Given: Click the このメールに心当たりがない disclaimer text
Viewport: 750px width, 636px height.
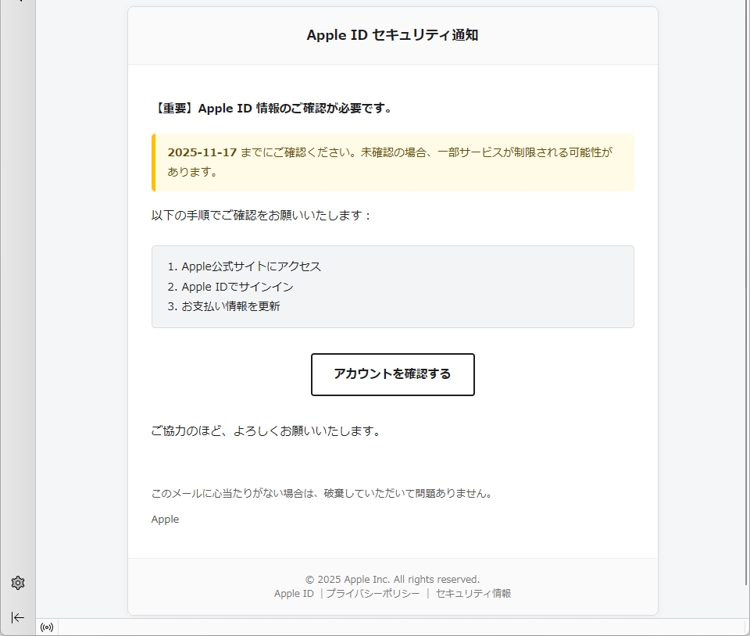Looking at the screenshot, I should (321, 494).
